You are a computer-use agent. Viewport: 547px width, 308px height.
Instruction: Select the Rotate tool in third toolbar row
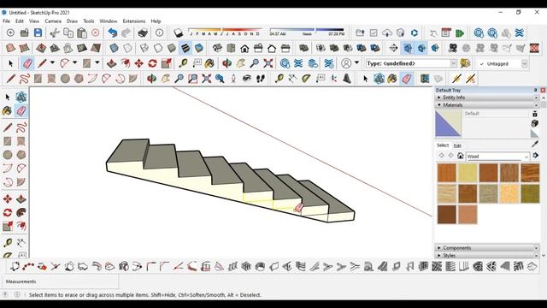point(152,63)
